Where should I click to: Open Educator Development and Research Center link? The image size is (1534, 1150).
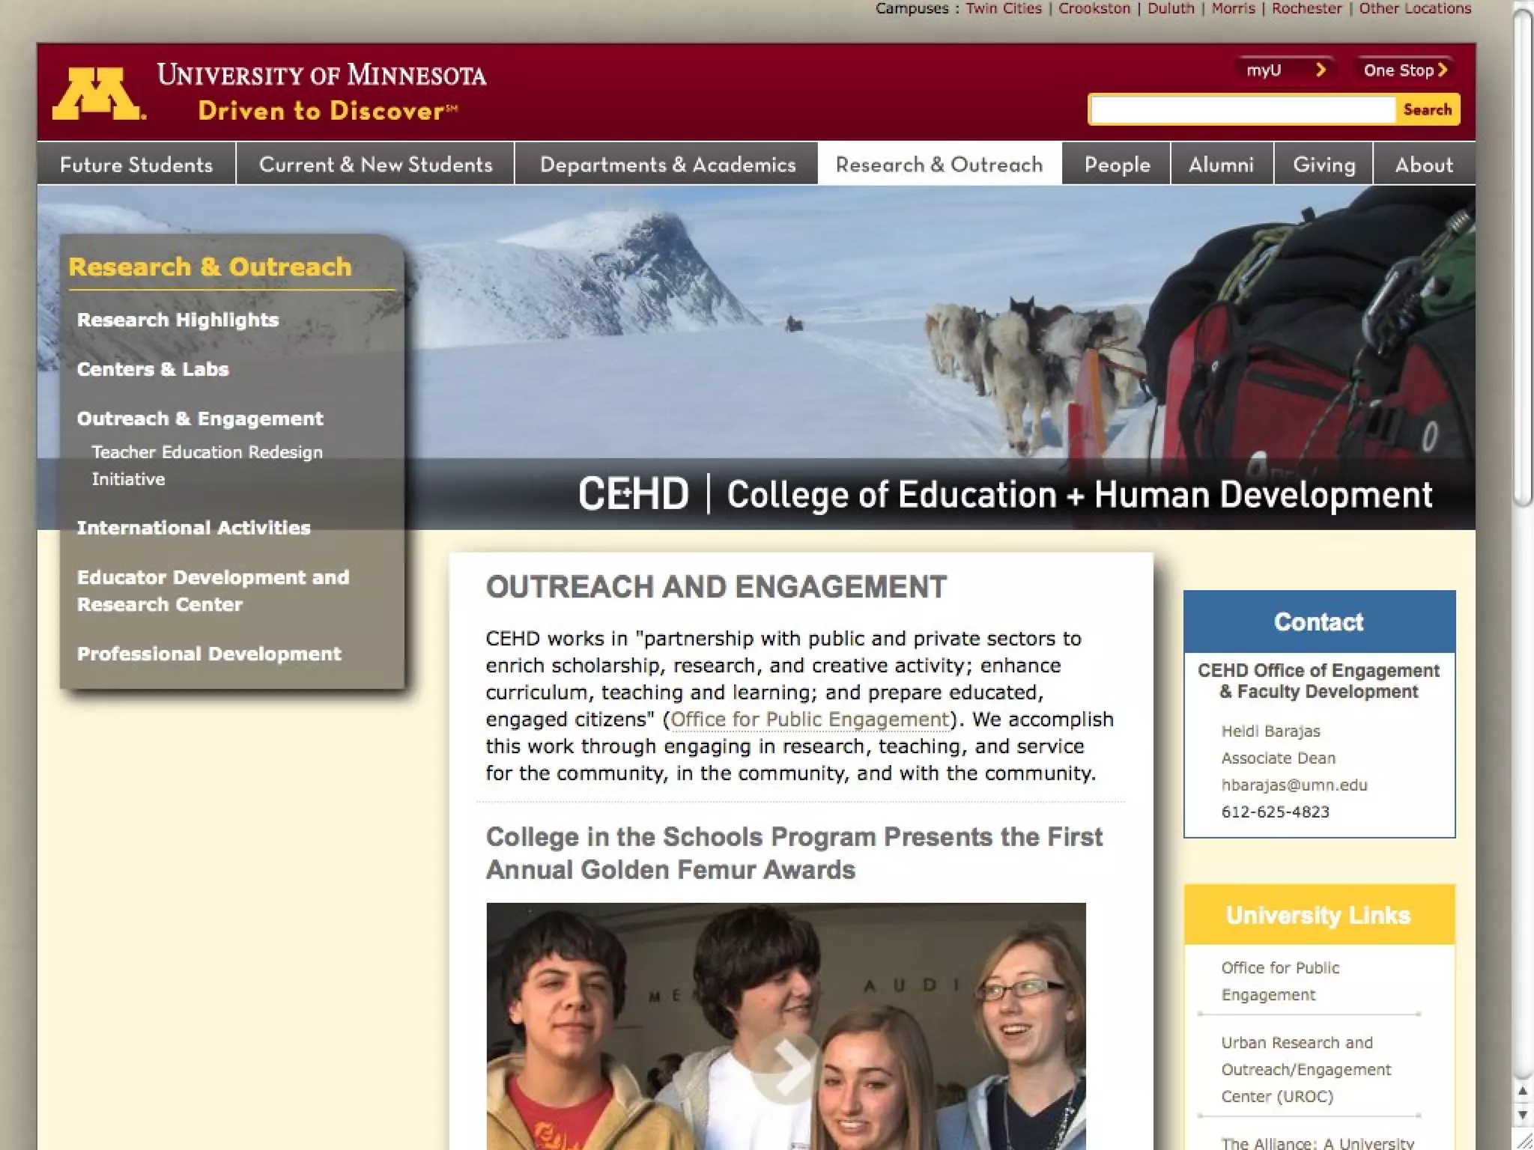point(213,591)
